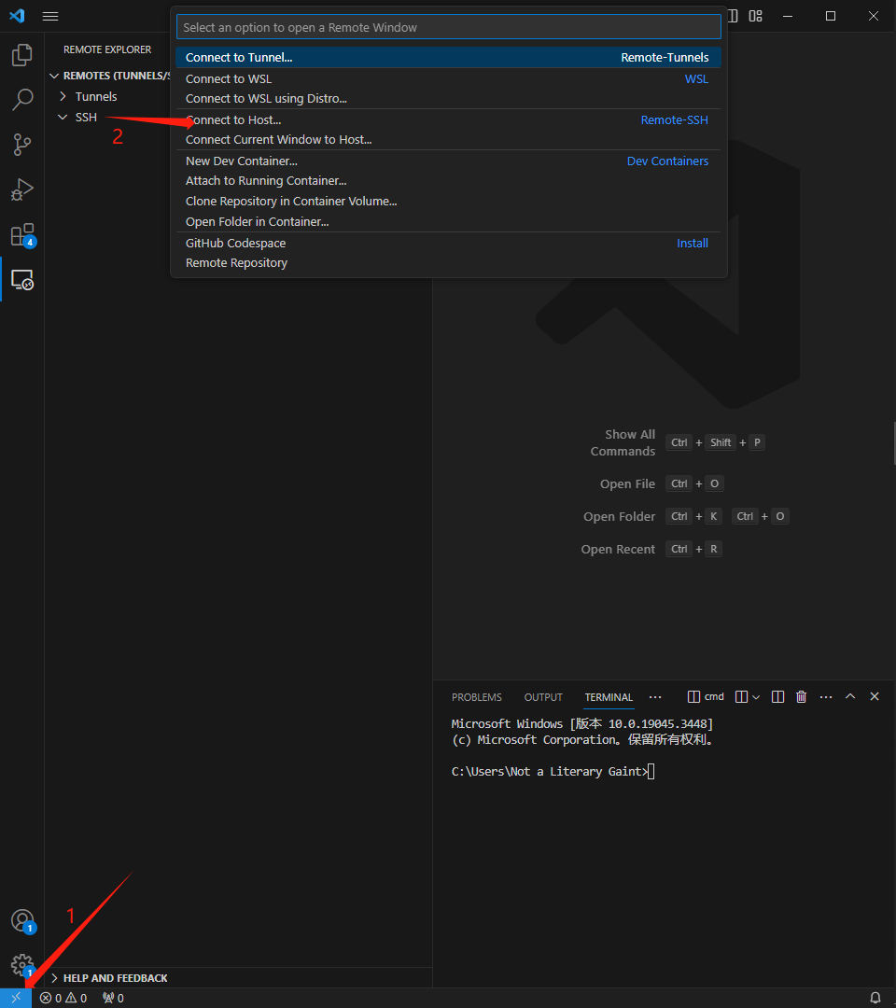Maximize panel size with caret up icon
Image resolution: width=896 pixels, height=1008 pixels.
(x=849, y=696)
